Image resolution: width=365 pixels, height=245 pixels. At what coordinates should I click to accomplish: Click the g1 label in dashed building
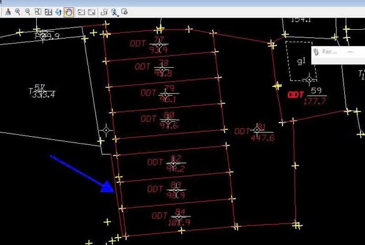pos(301,61)
